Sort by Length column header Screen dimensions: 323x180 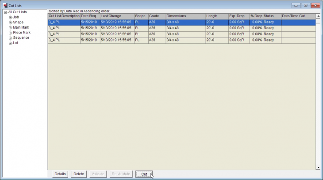pos(217,16)
